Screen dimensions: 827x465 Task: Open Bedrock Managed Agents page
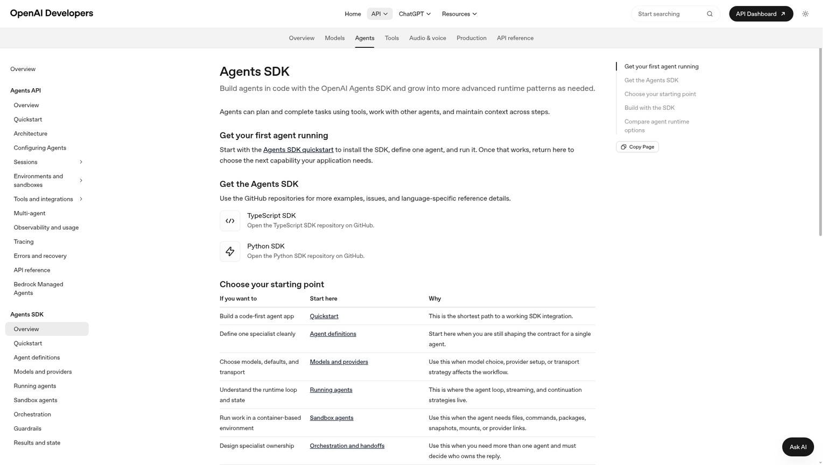click(x=38, y=288)
